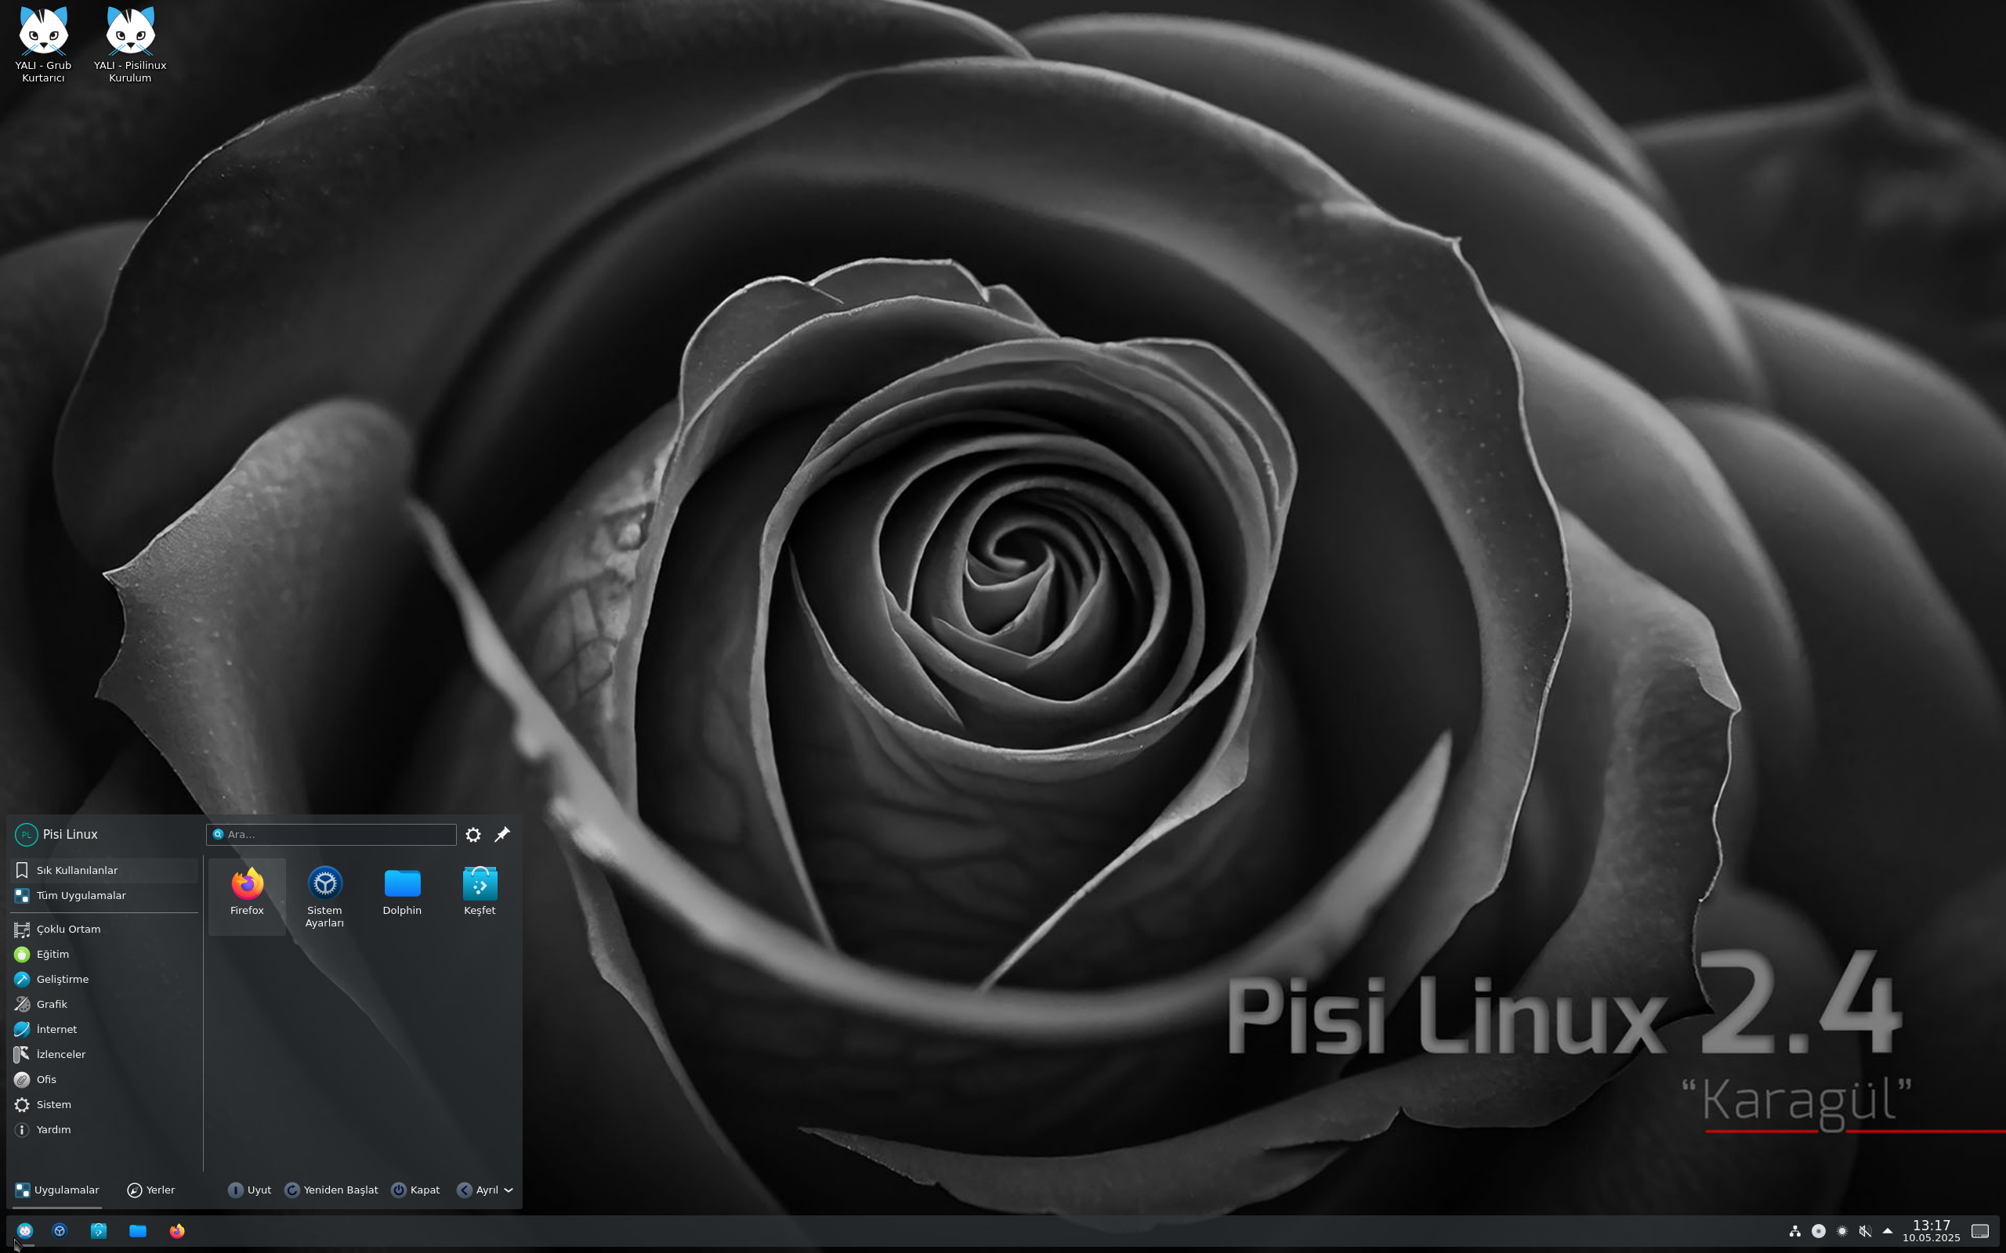Click the menu configure gear icon
2006x1253 pixels.
click(473, 835)
